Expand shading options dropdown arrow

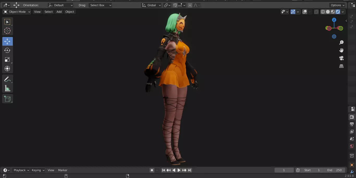(343, 12)
